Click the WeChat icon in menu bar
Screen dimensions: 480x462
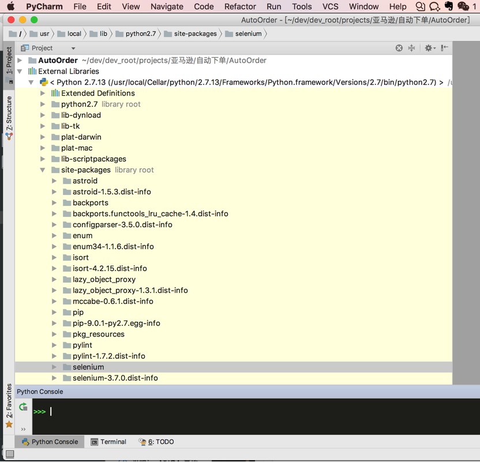463,6
